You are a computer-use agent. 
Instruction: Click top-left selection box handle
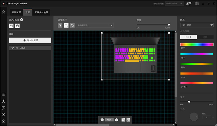[x=102, y=33]
